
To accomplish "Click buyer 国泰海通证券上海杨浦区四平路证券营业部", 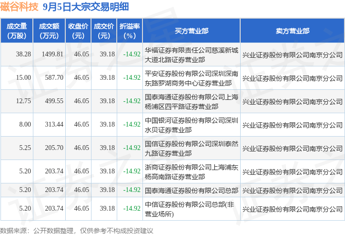I will pyautogui.click(x=192, y=102).
